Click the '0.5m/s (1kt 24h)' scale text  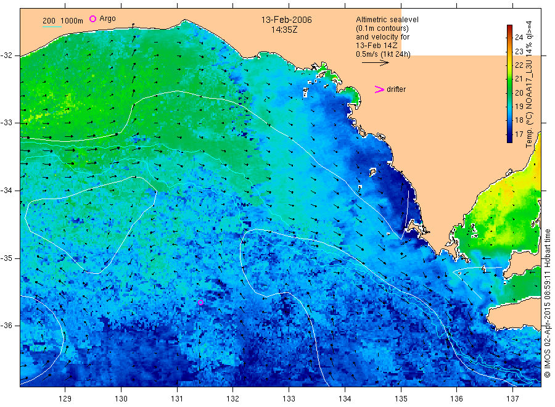coord(383,54)
